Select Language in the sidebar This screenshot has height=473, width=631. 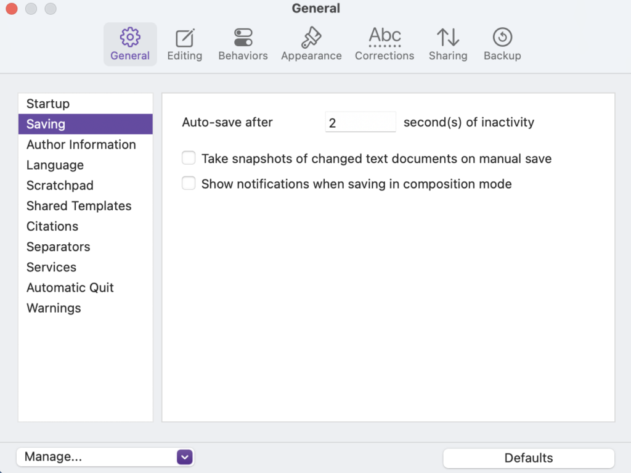85,165
